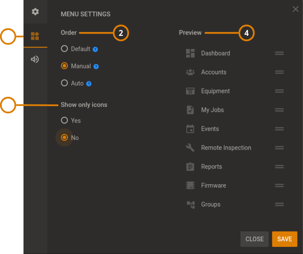Click the Events calendar icon
Screen dimensions: 303x254
coord(190,129)
